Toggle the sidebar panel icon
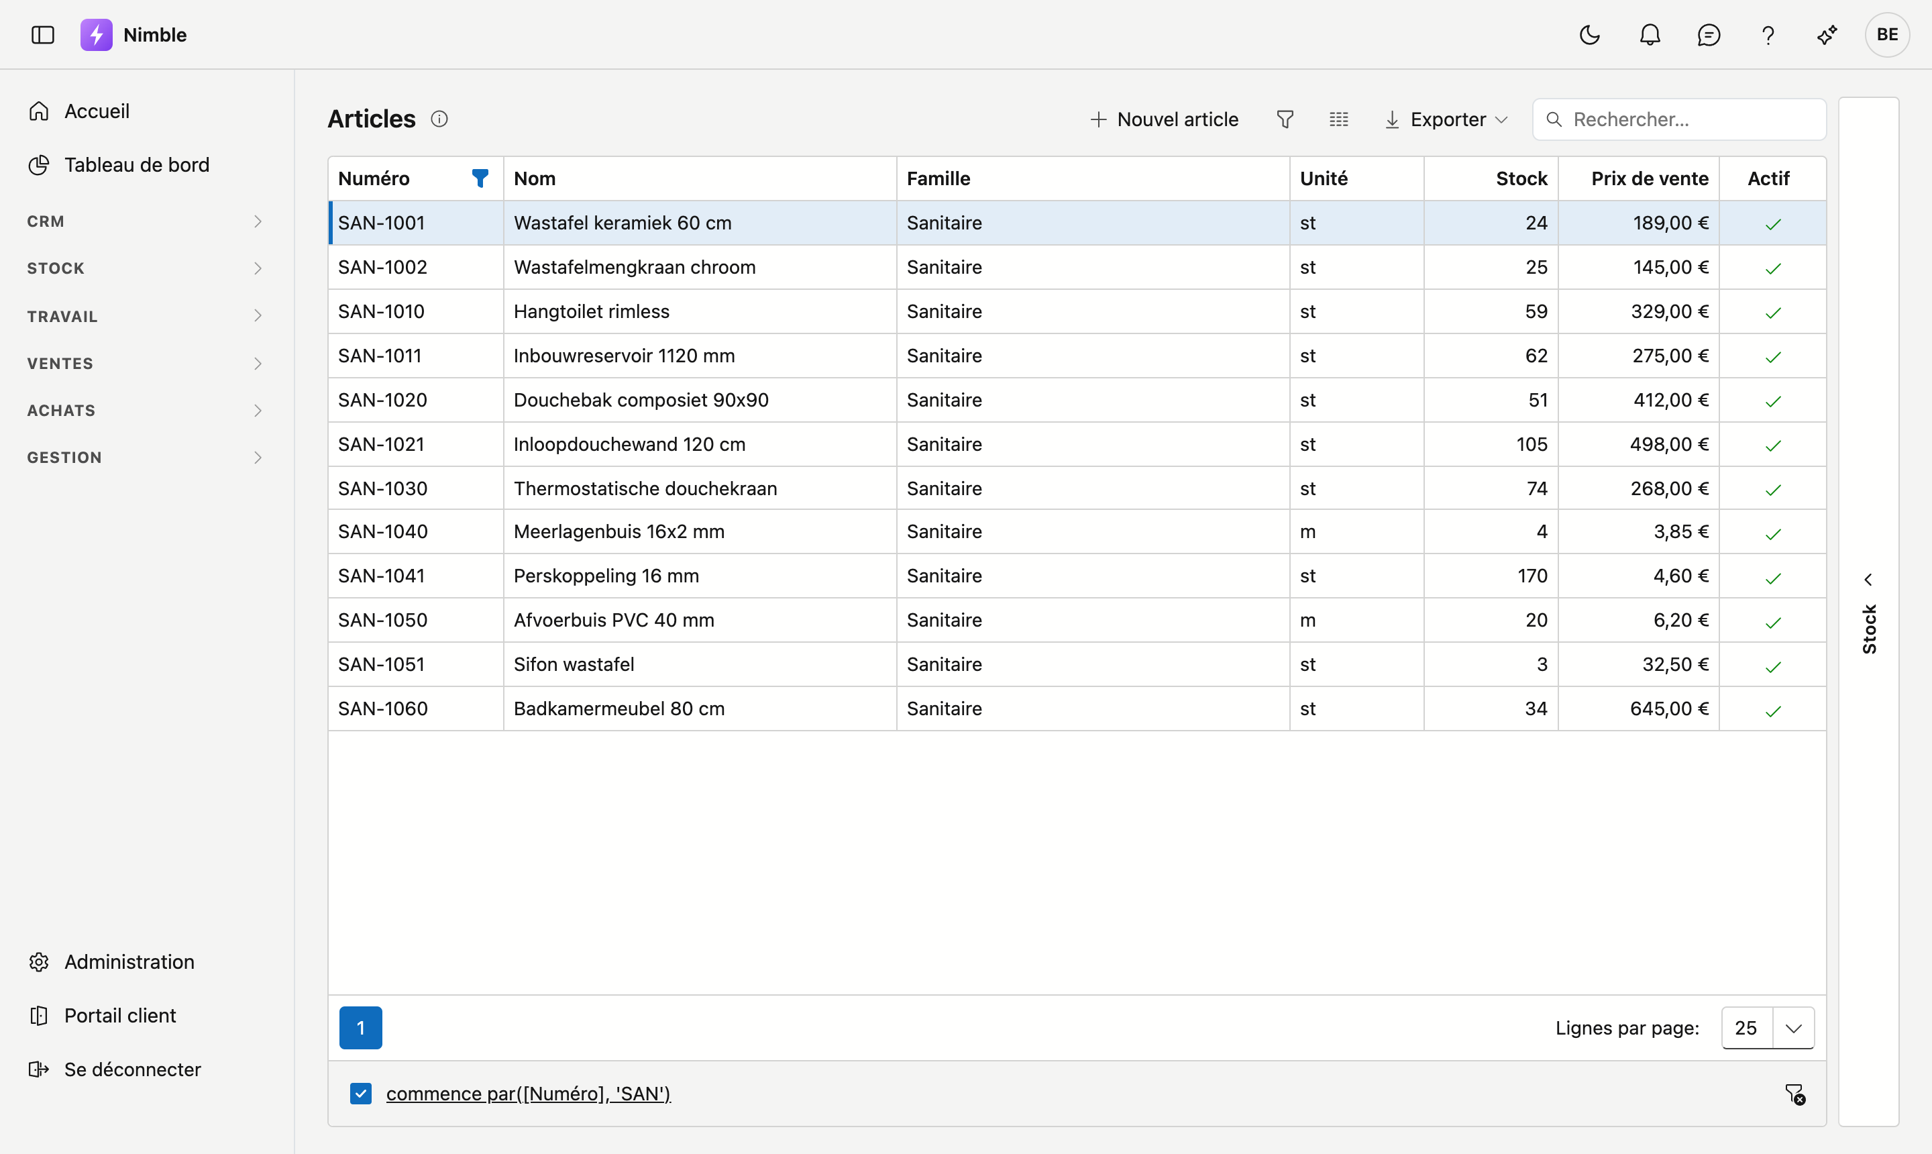The width and height of the screenshot is (1932, 1154). coord(43,35)
